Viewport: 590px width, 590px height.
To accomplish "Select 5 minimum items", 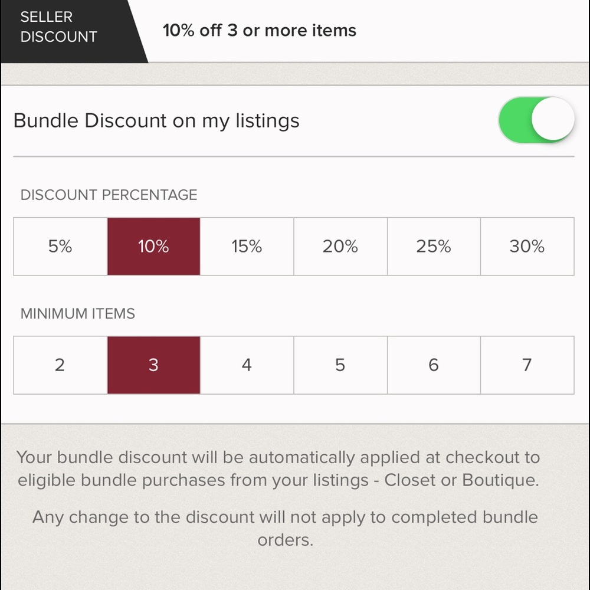I will coord(340,365).
